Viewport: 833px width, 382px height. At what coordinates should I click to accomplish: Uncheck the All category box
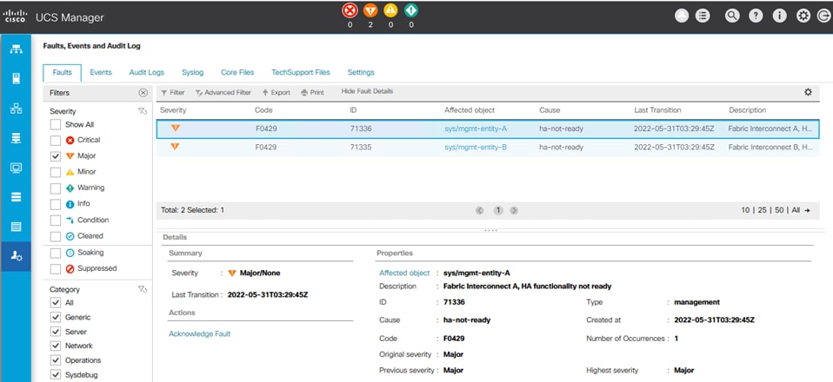coord(56,303)
